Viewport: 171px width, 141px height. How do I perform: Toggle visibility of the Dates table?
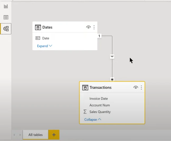88,27
